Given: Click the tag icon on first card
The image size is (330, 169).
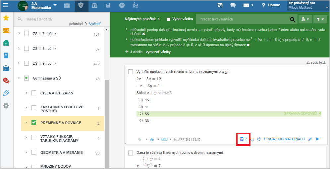Looking at the screenshot, I should pyautogui.click(x=139, y=139).
